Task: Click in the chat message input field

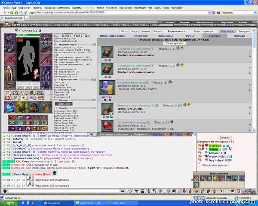Action: (64, 191)
